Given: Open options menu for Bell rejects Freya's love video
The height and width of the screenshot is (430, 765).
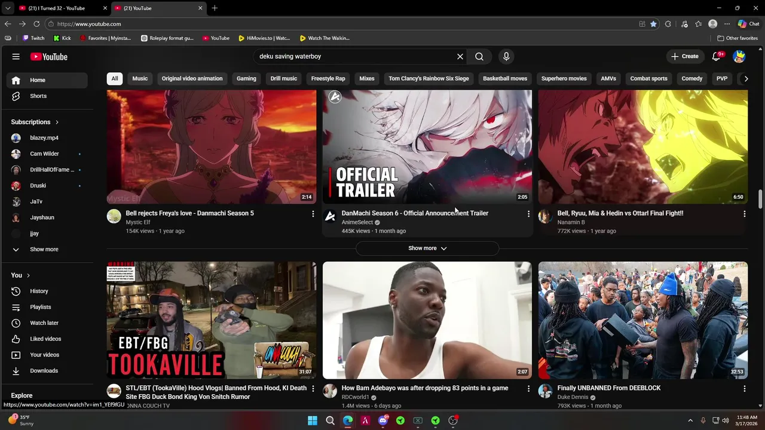Looking at the screenshot, I should click(313, 214).
